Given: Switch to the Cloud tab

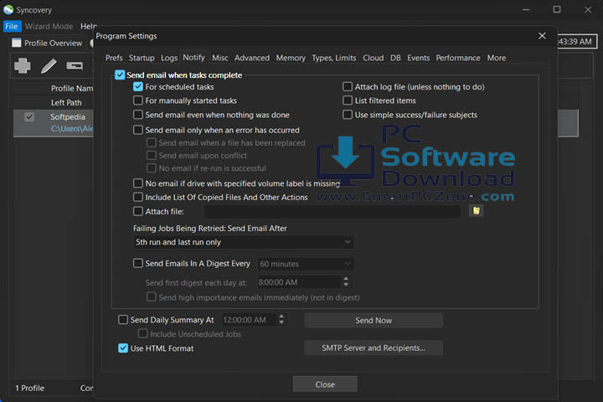Looking at the screenshot, I should 373,58.
